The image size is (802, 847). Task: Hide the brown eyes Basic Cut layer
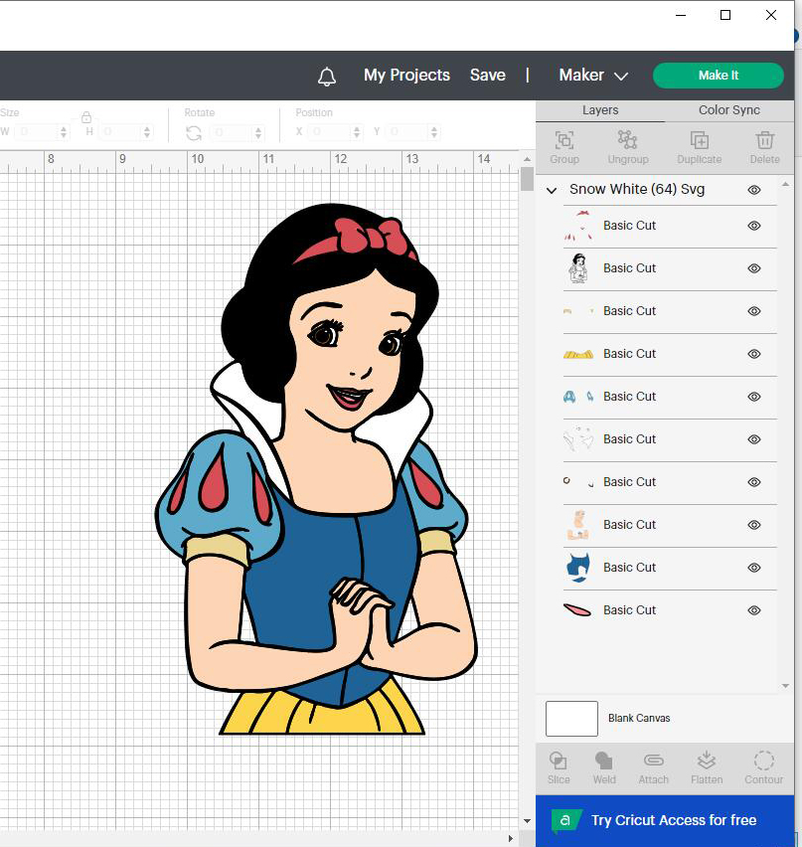754,482
